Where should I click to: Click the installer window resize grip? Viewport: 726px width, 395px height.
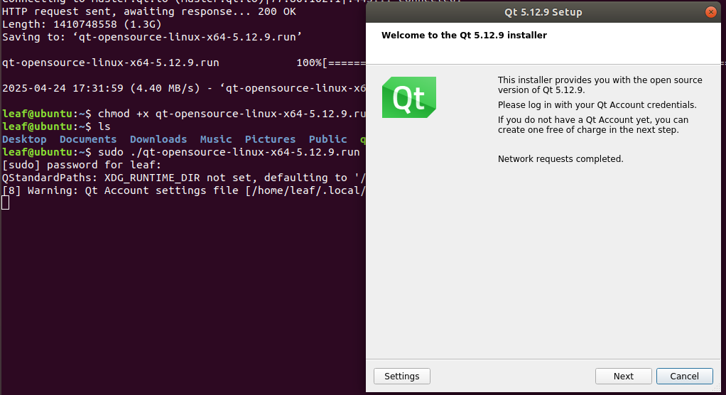717,388
